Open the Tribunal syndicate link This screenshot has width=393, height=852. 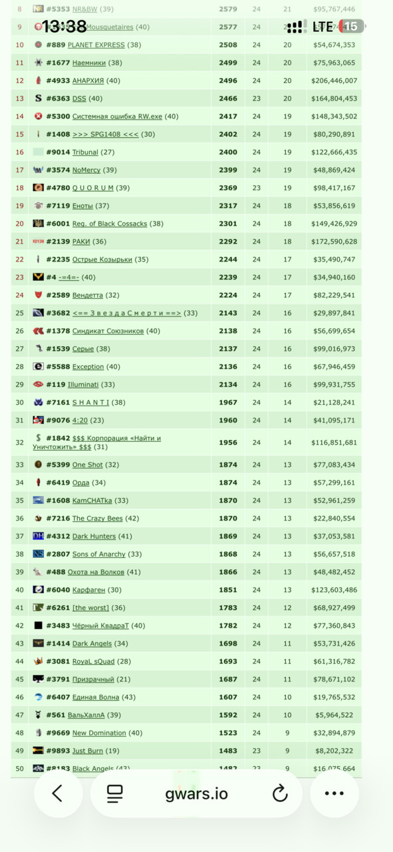[x=85, y=152]
